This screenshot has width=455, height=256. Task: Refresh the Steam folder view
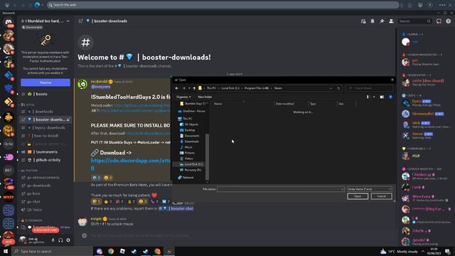point(338,88)
